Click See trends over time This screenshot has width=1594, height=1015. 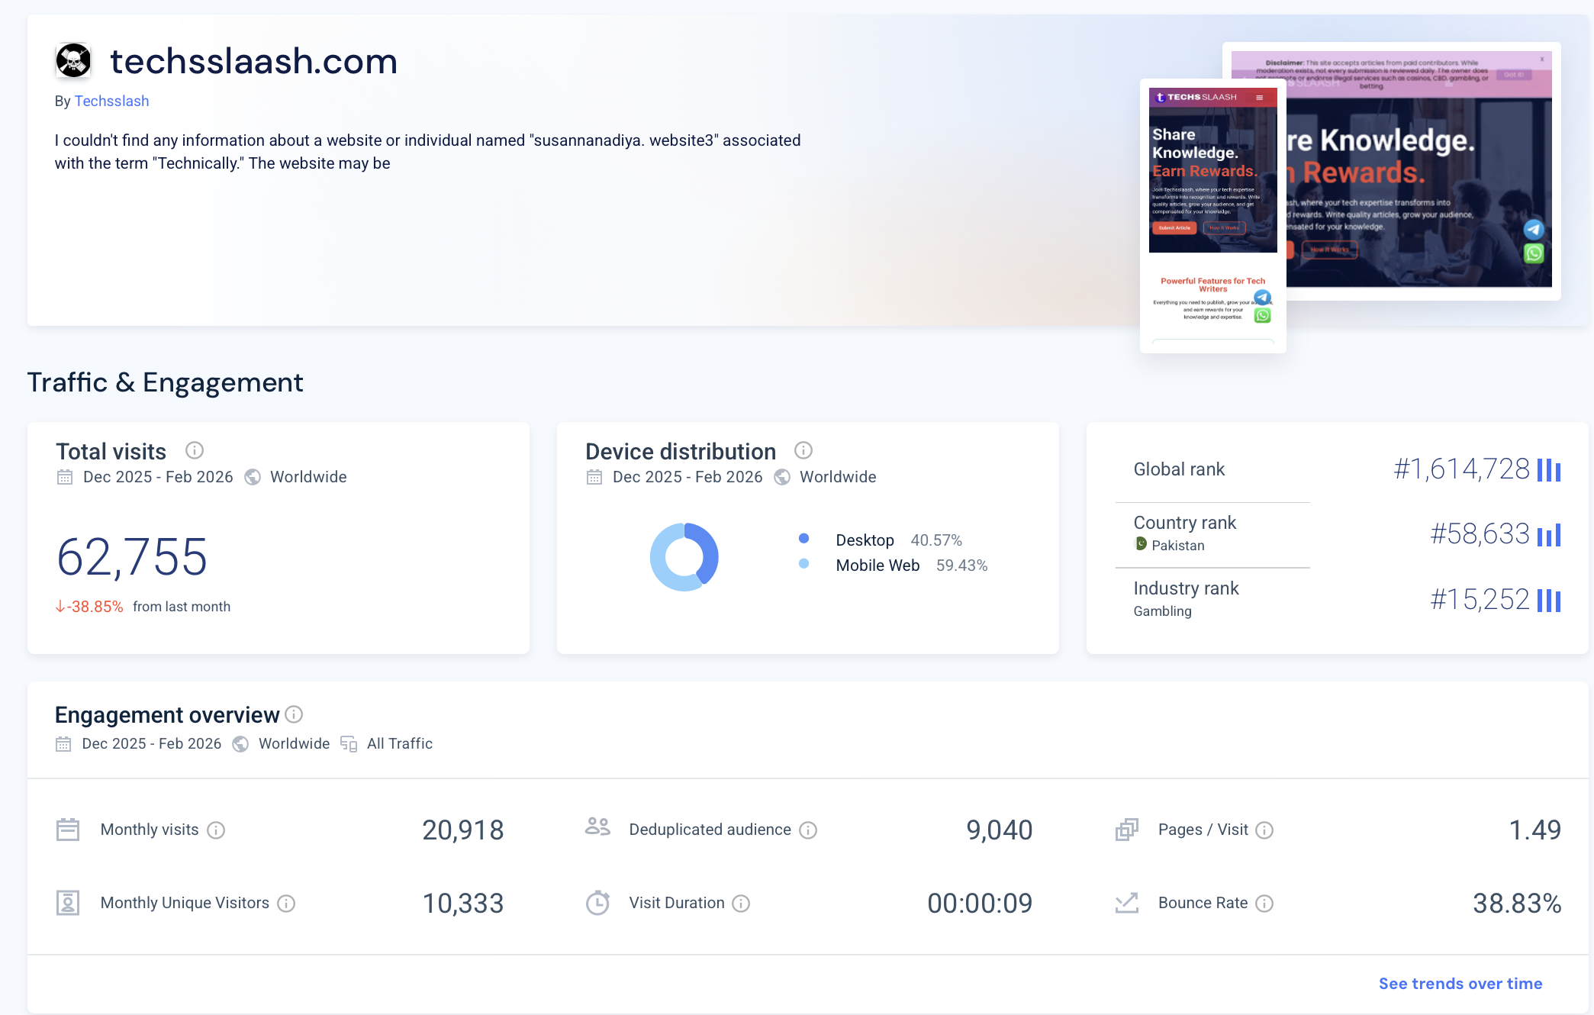1460,983
